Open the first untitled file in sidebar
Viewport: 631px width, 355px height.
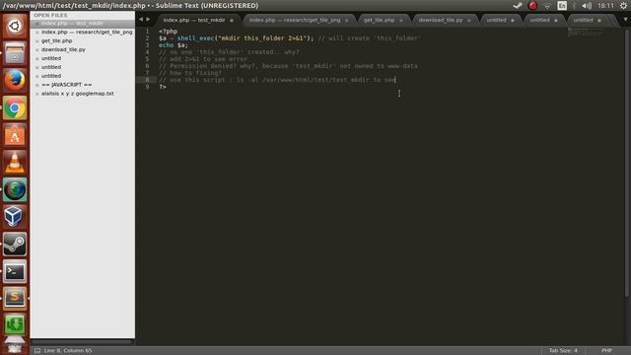pyautogui.click(x=83, y=58)
